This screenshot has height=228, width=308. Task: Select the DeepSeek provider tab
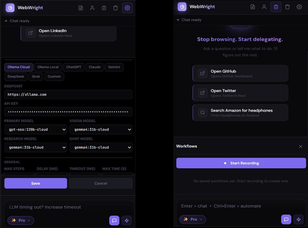point(16,77)
